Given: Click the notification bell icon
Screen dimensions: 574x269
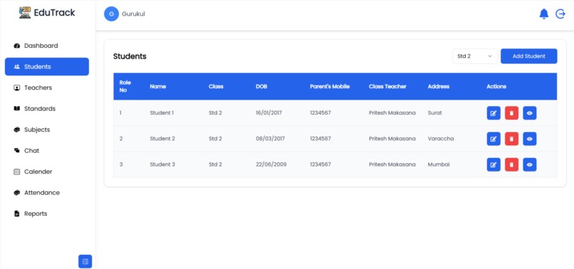Looking at the screenshot, I should tap(543, 14).
